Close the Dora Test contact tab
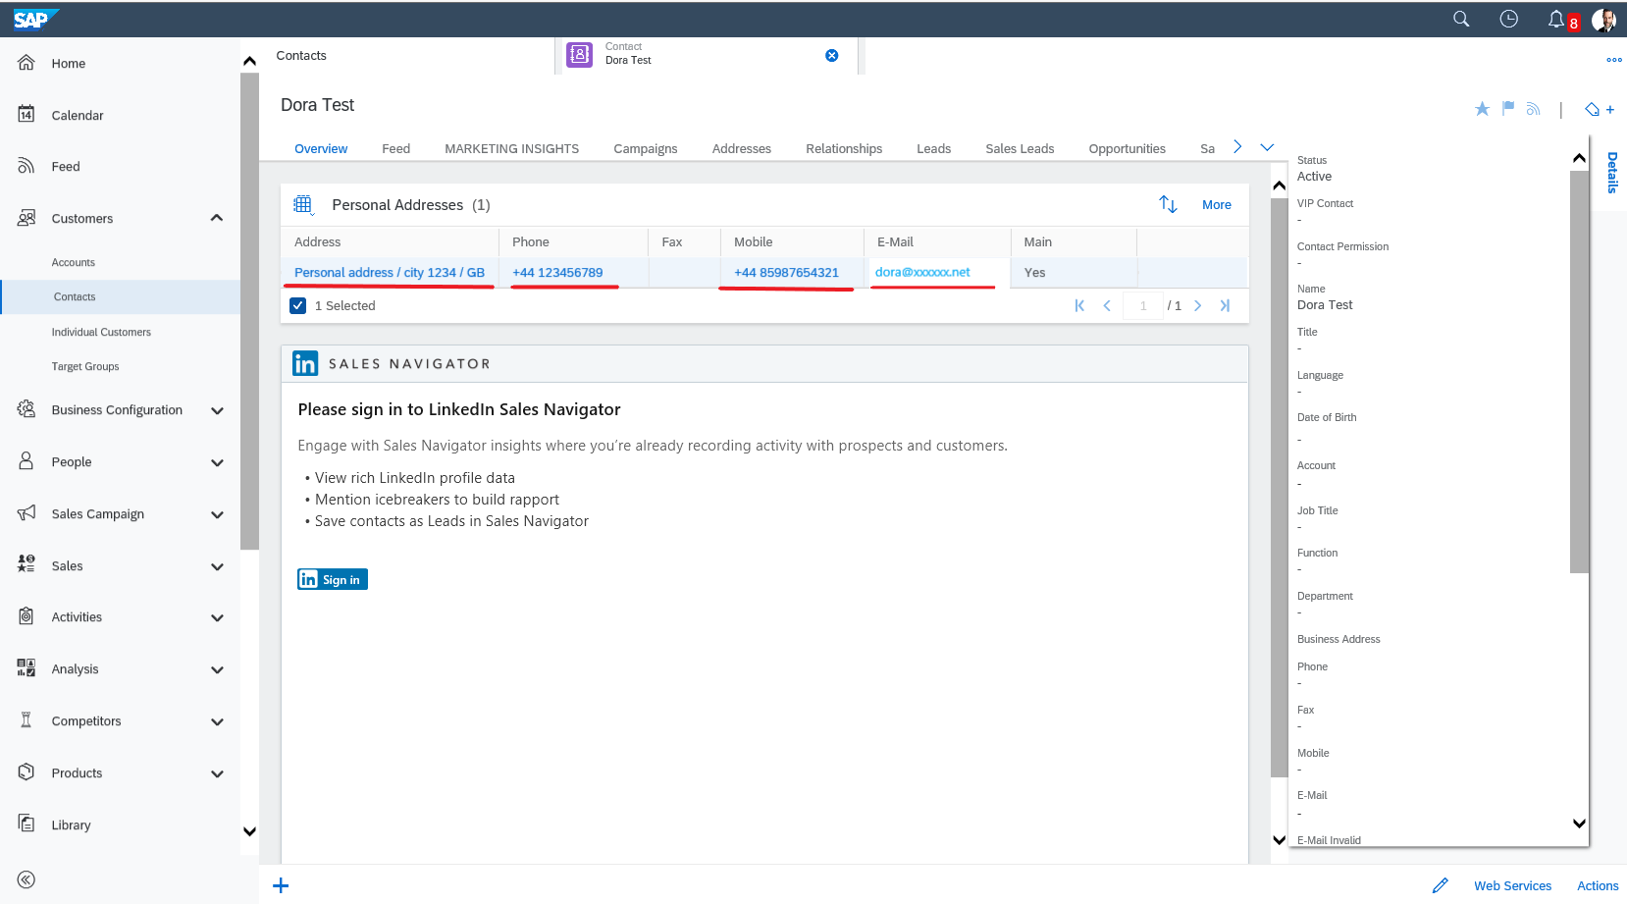This screenshot has width=1627, height=904. (x=832, y=55)
